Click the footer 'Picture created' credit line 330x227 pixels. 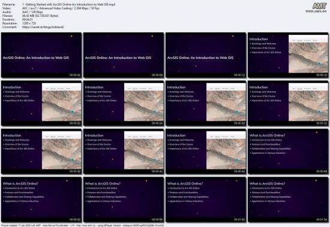point(82,225)
